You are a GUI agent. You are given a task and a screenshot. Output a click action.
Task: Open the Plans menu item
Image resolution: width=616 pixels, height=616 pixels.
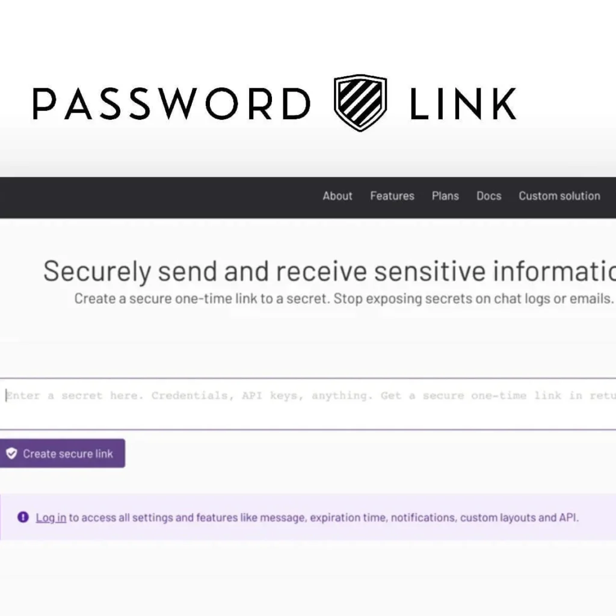[445, 196]
